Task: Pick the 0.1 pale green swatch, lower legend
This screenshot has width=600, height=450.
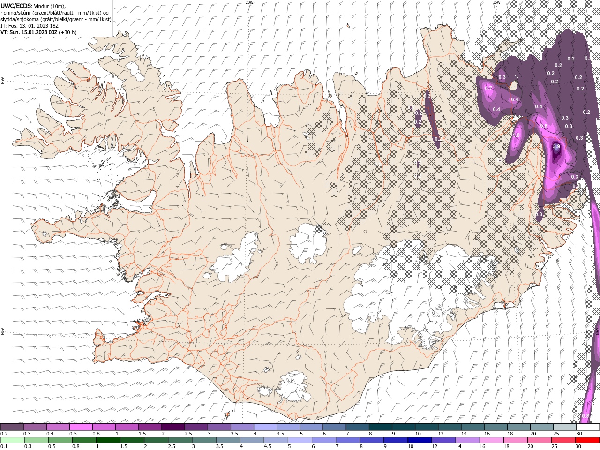Action: [x=12, y=440]
